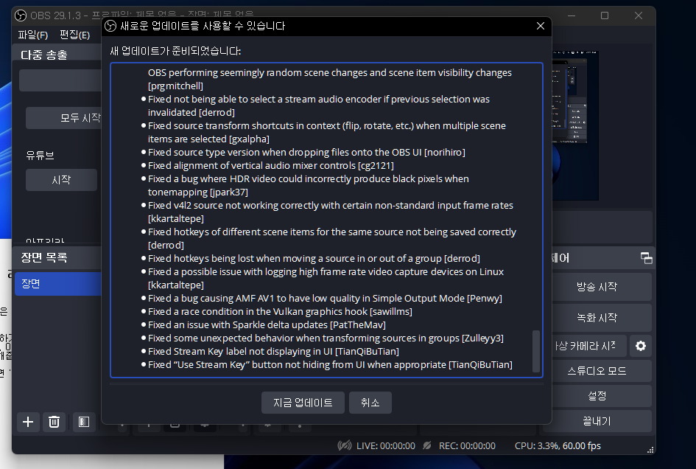Screen dimensions: 696x469
Task: Open the 편집(E) menu
Action: [x=74, y=35]
